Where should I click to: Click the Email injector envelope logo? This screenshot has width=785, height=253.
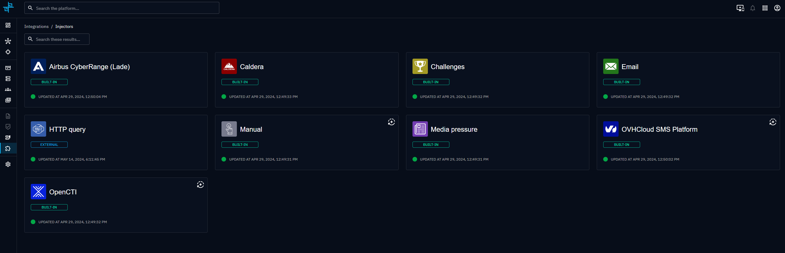pos(611,66)
